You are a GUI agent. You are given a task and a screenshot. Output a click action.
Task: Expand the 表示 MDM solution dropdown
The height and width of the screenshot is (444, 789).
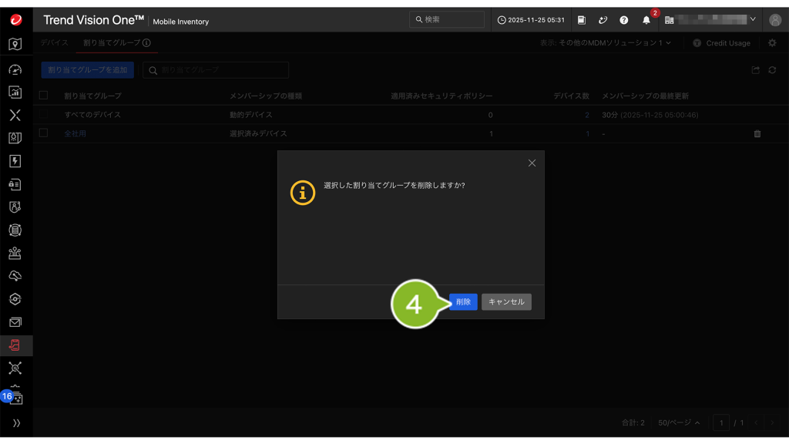(x=606, y=43)
